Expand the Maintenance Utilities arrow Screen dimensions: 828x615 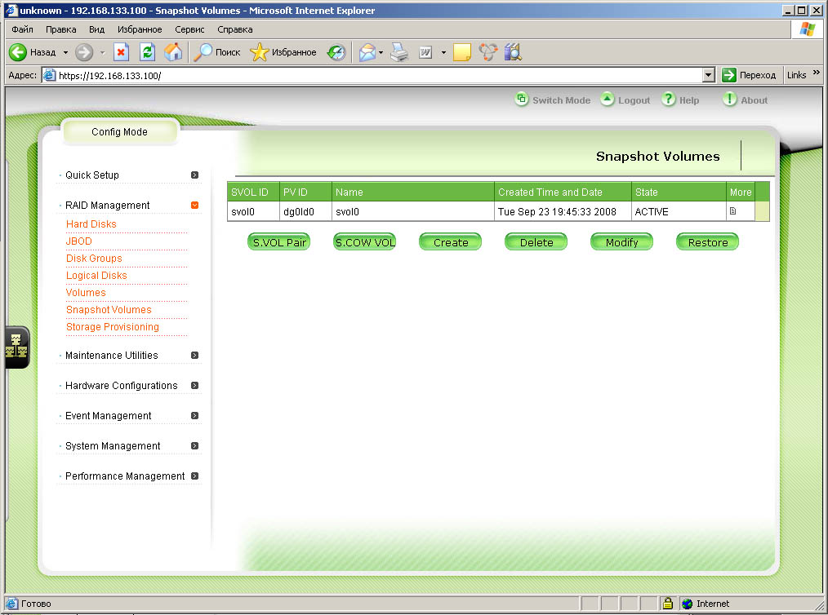click(195, 356)
